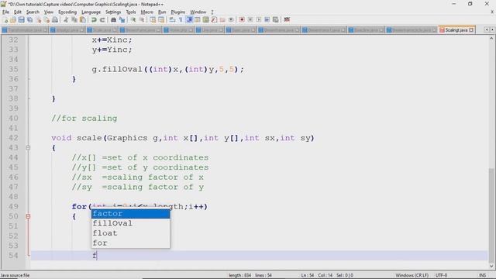Open the Language menu
The height and width of the screenshot is (279, 496).
pyautogui.click(x=91, y=12)
